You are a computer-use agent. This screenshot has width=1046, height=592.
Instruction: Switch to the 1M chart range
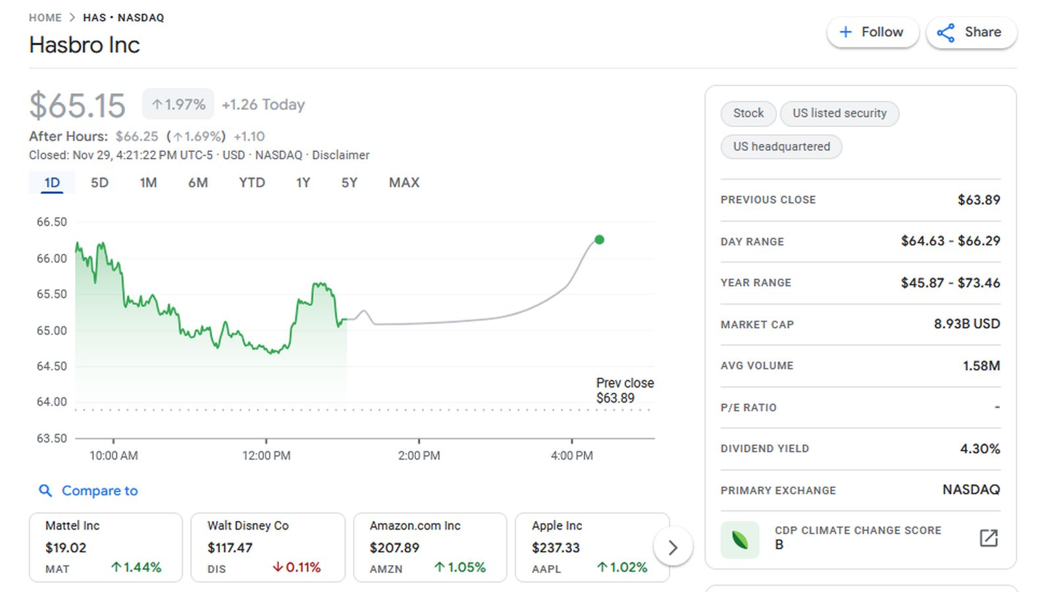(x=148, y=183)
